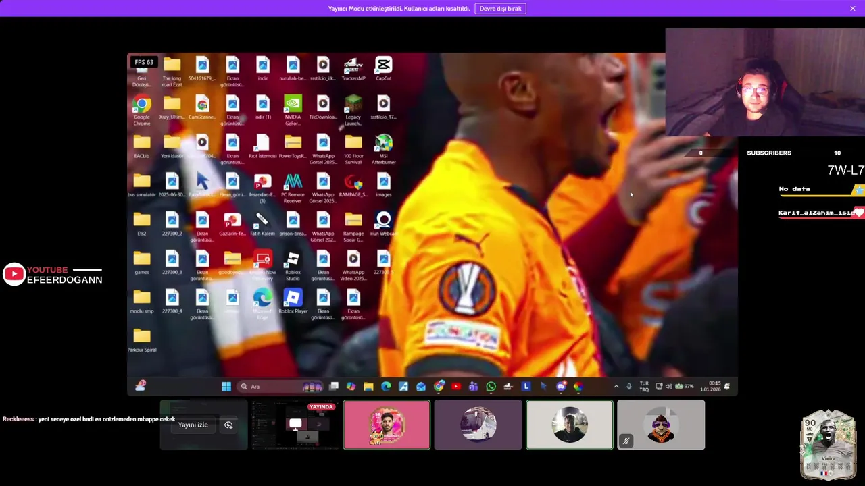865x486 pixels.
Task: Open the EACLib folder
Action: tap(141, 146)
